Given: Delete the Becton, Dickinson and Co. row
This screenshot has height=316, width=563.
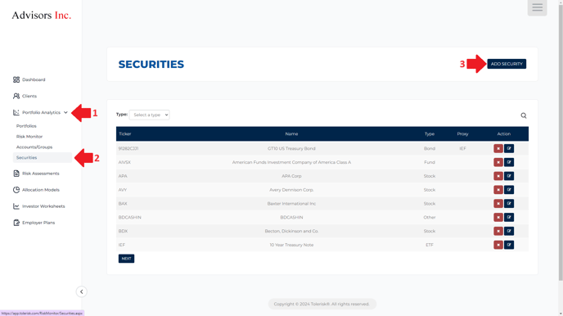Looking at the screenshot, I should (498, 231).
